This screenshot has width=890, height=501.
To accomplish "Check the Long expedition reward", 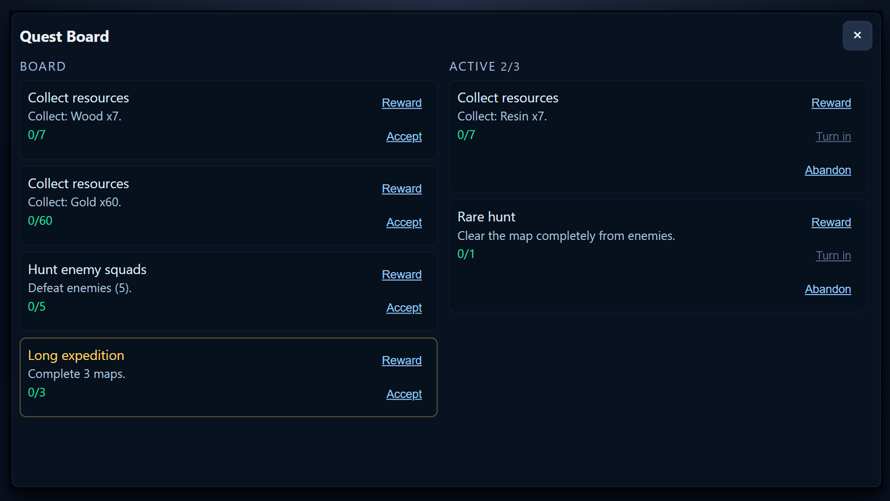I will pos(401,360).
